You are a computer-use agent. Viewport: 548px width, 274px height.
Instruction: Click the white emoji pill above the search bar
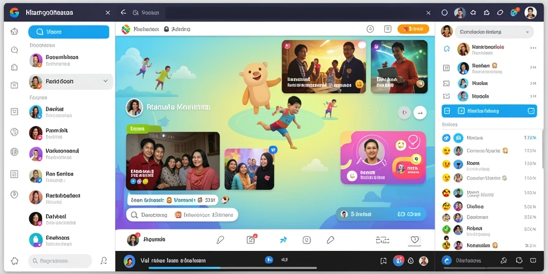(173, 200)
